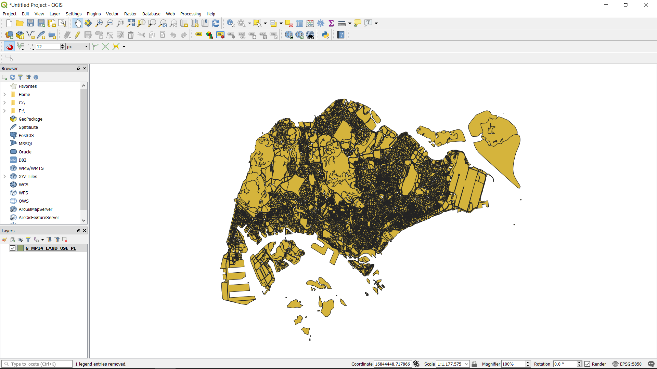Open the Scale dropdown in the status bar
The width and height of the screenshot is (657, 369).
[x=466, y=364]
